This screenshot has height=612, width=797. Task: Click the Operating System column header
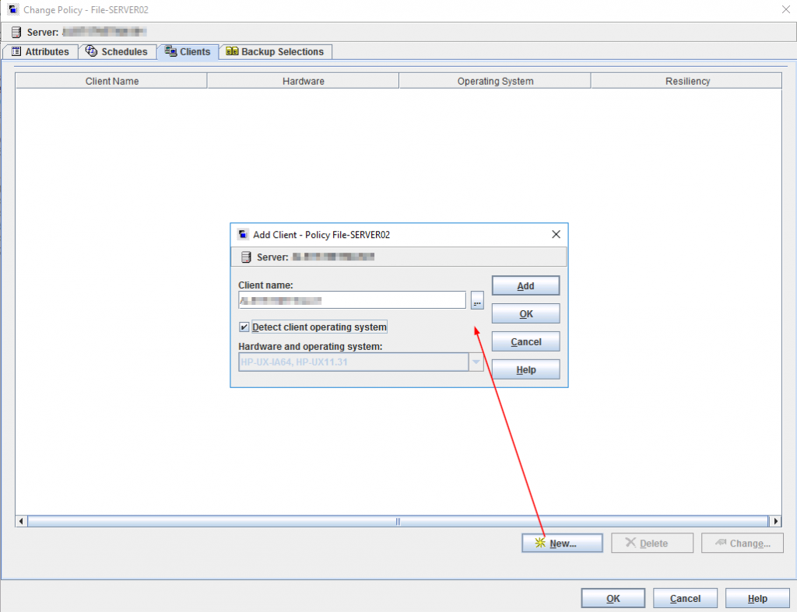point(495,81)
